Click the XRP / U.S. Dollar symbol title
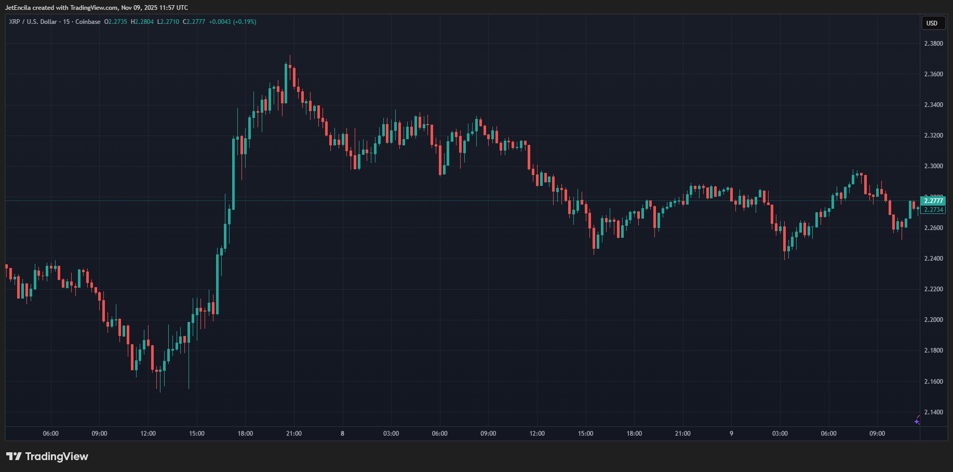This screenshot has width=953, height=472. (33, 22)
